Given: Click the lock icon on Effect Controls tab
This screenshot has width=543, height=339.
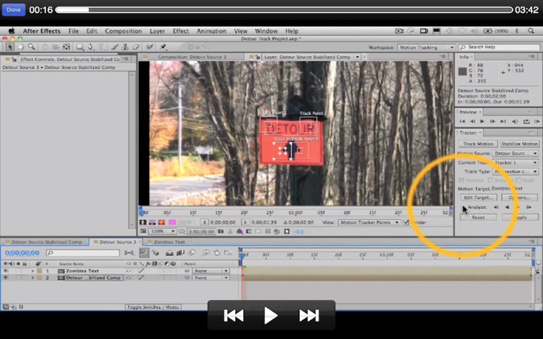Looking at the screenshot, I should [x=14, y=59].
